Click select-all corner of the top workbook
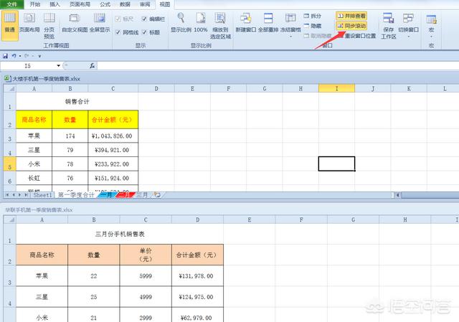Image resolution: width=459 pixels, height=322 pixels. point(9,88)
